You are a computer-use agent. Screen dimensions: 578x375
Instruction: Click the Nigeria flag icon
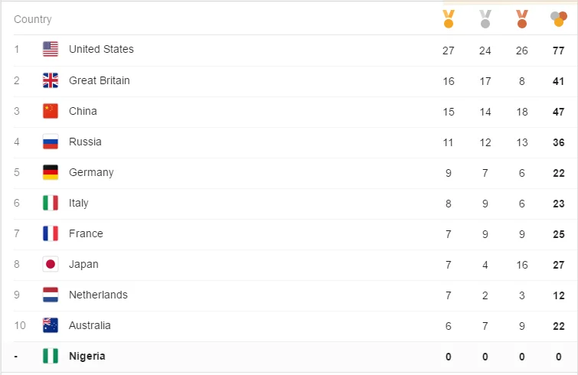point(51,356)
